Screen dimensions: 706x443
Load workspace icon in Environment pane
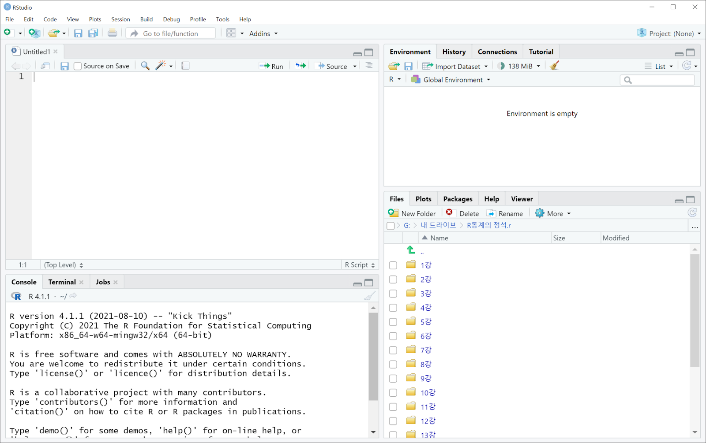pos(394,66)
